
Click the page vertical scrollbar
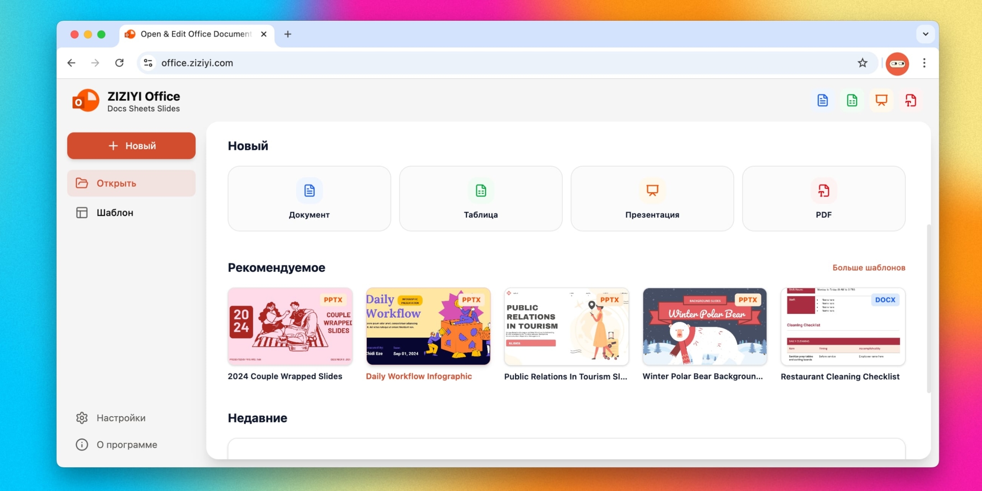[928, 309]
